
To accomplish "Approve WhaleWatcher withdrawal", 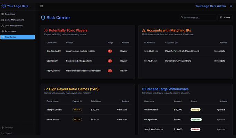I will 221,110.
